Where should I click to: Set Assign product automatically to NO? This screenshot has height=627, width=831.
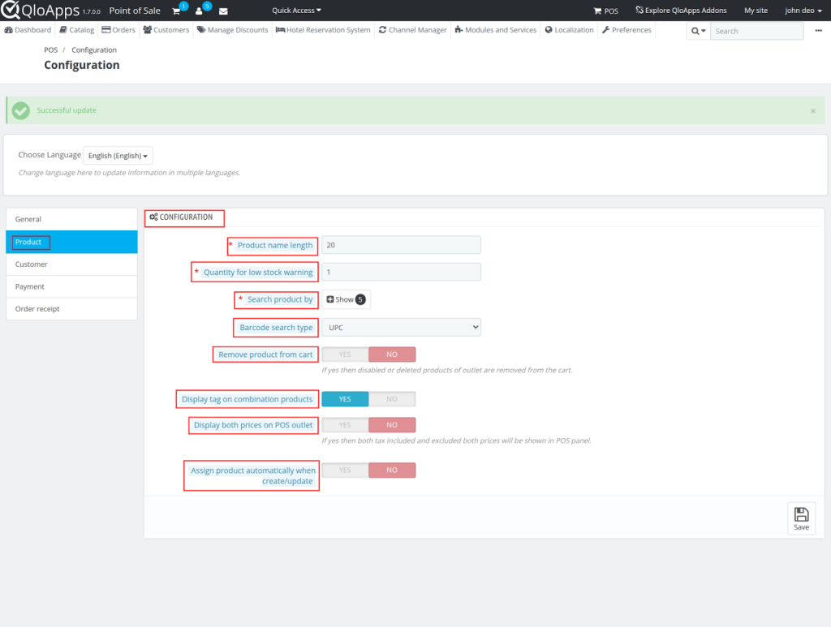coord(392,470)
